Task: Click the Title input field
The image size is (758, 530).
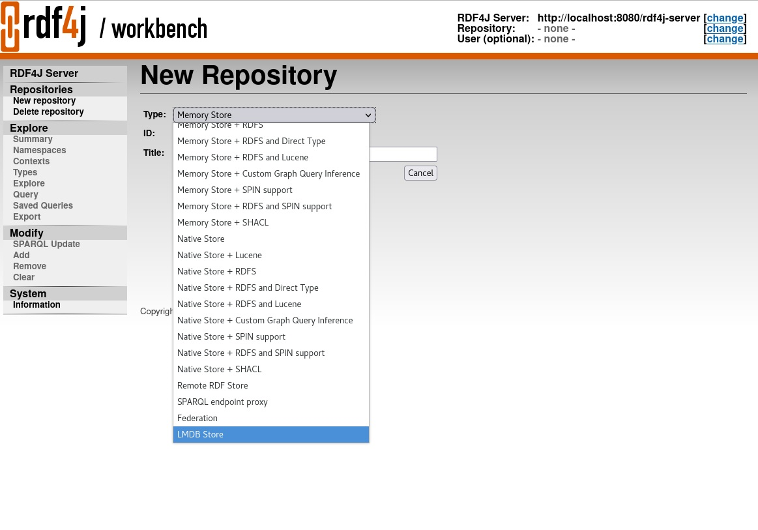Action: (403, 155)
